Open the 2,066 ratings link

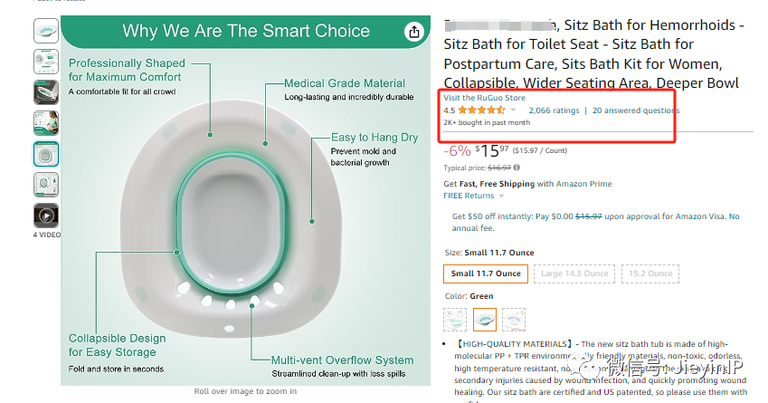click(x=554, y=110)
